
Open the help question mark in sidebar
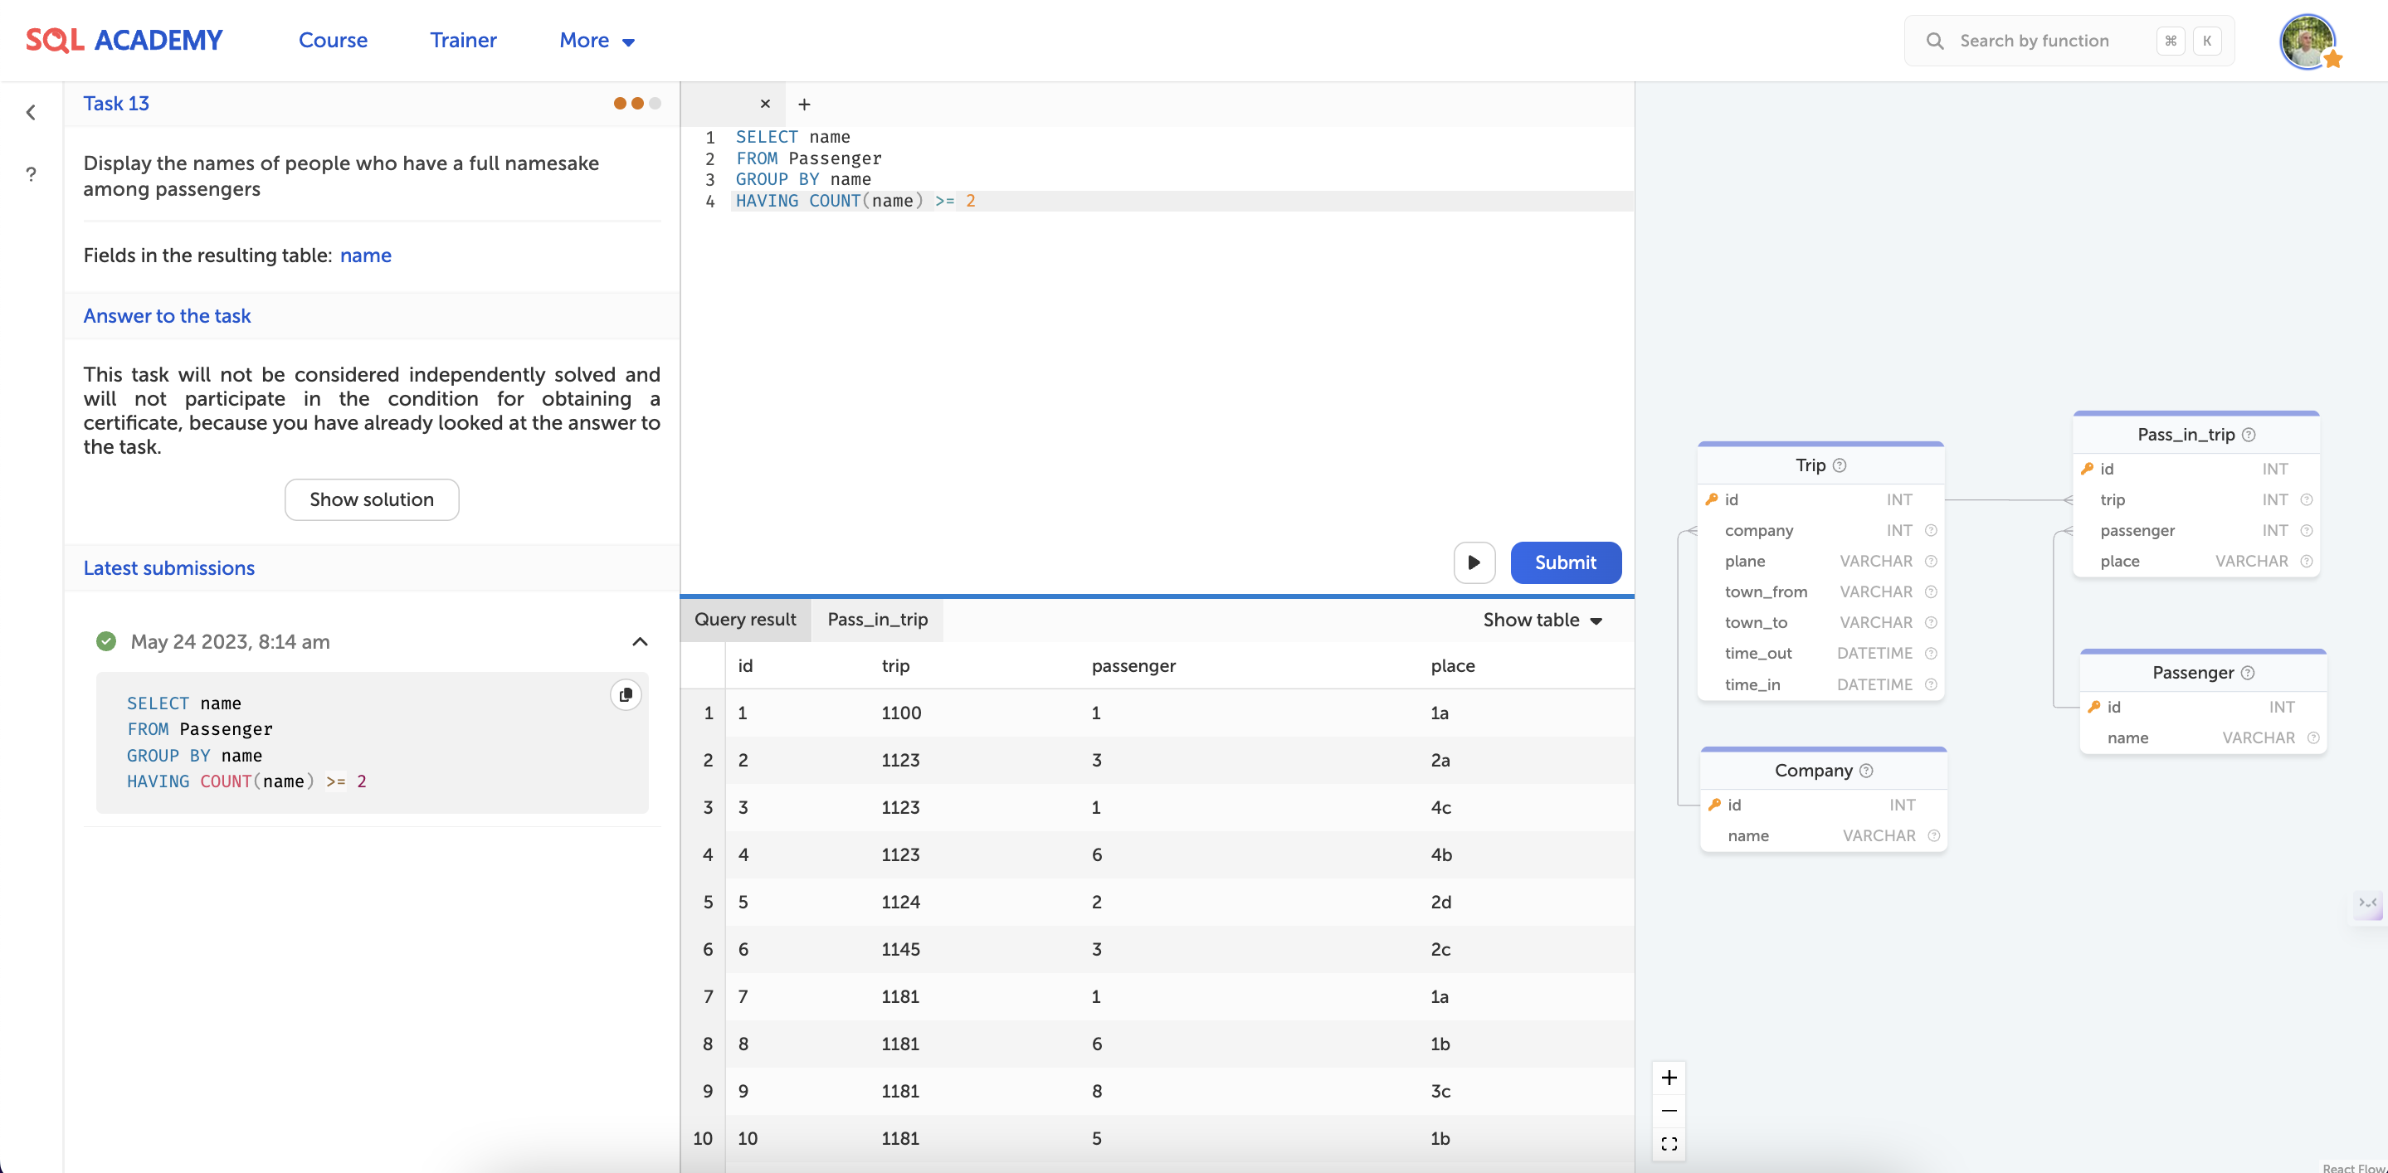coord(32,174)
